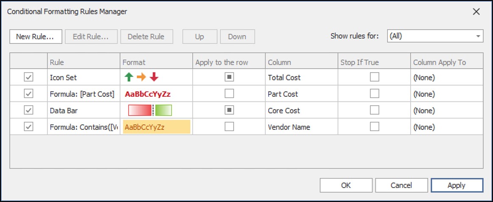Check Stop If True for Total Cost
493x202 pixels.
[374, 77]
